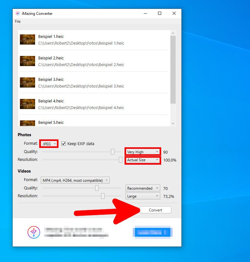Uncheck the Keep EXIF data checkbox

pyautogui.click(x=64, y=143)
